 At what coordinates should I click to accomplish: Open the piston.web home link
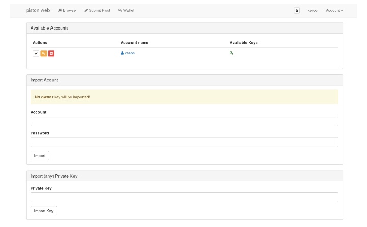pyautogui.click(x=38, y=10)
